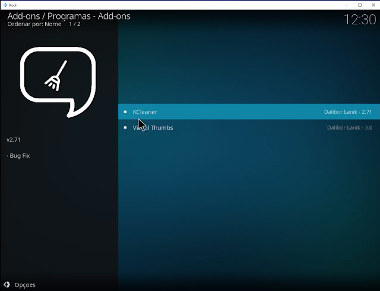Click the 12:30 clock display
Image resolution: width=380 pixels, height=291 pixels.
pos(360,20)
